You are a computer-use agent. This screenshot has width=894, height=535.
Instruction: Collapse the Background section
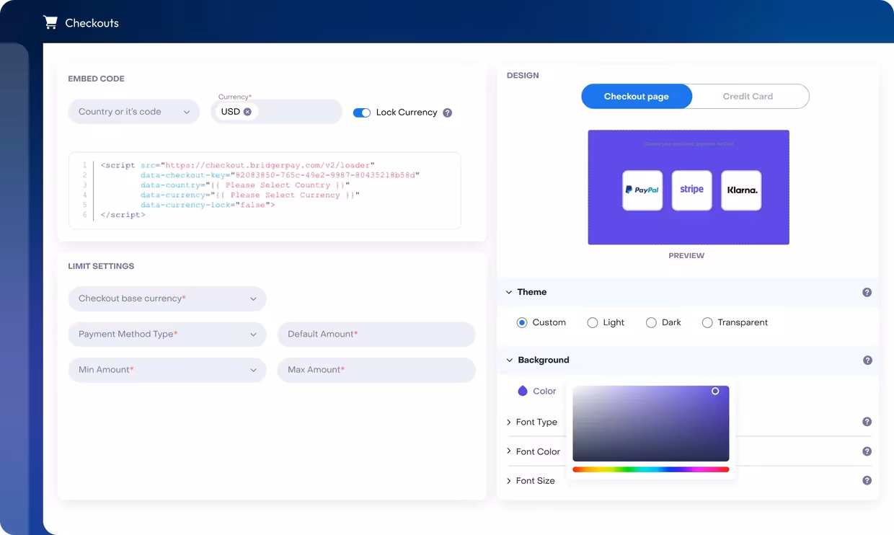510,360
